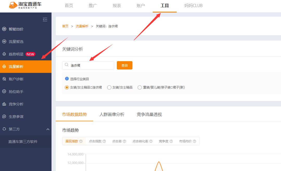Image resolution: width=281 pixels, height=171 pixels.
Task: Open the 竞争流量透视 tab
Action: coord(149,115)
